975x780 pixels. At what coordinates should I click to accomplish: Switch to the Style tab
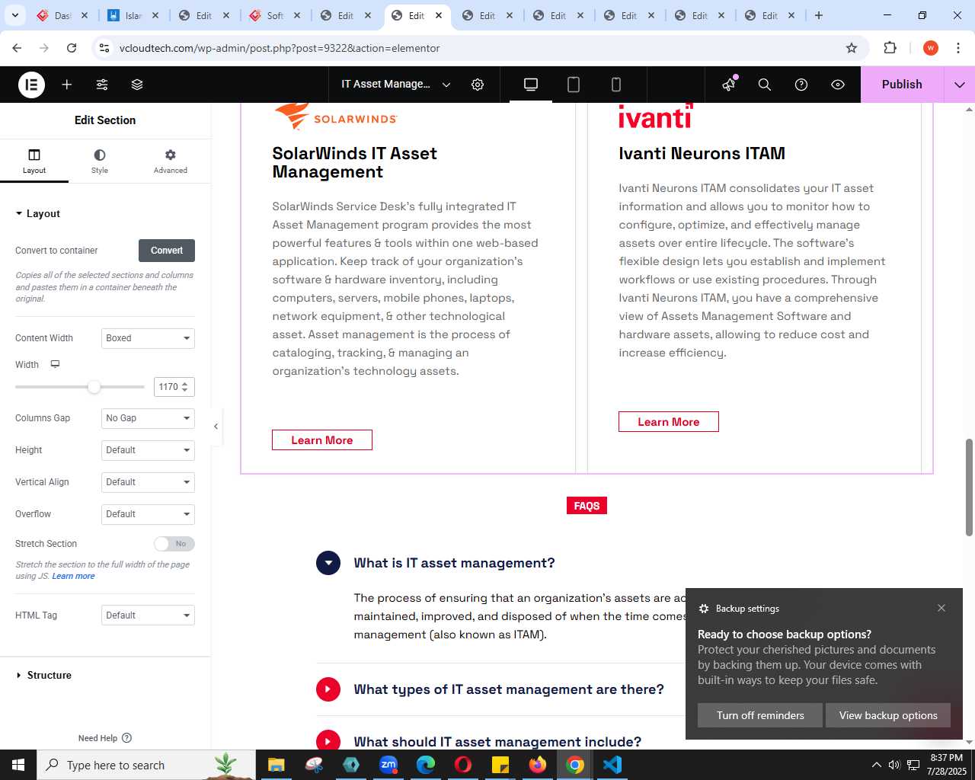click(x=100, y=161)
